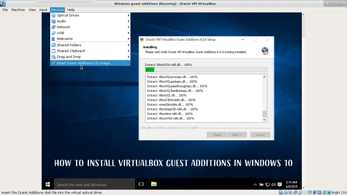Image resolution: width=347 pixels, height=195 pixels.
Task: Cancel the Guest Additions setup
Action: (260, 135)
